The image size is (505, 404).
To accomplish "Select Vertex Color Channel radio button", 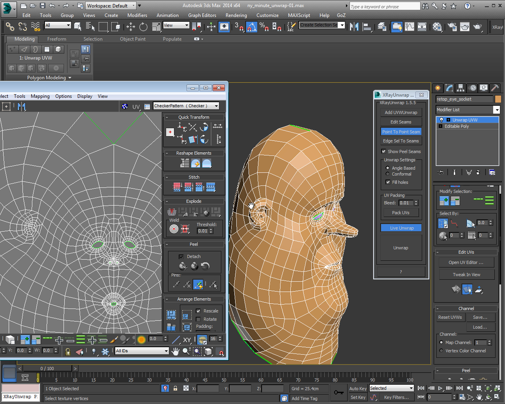I will pos(441,351).
